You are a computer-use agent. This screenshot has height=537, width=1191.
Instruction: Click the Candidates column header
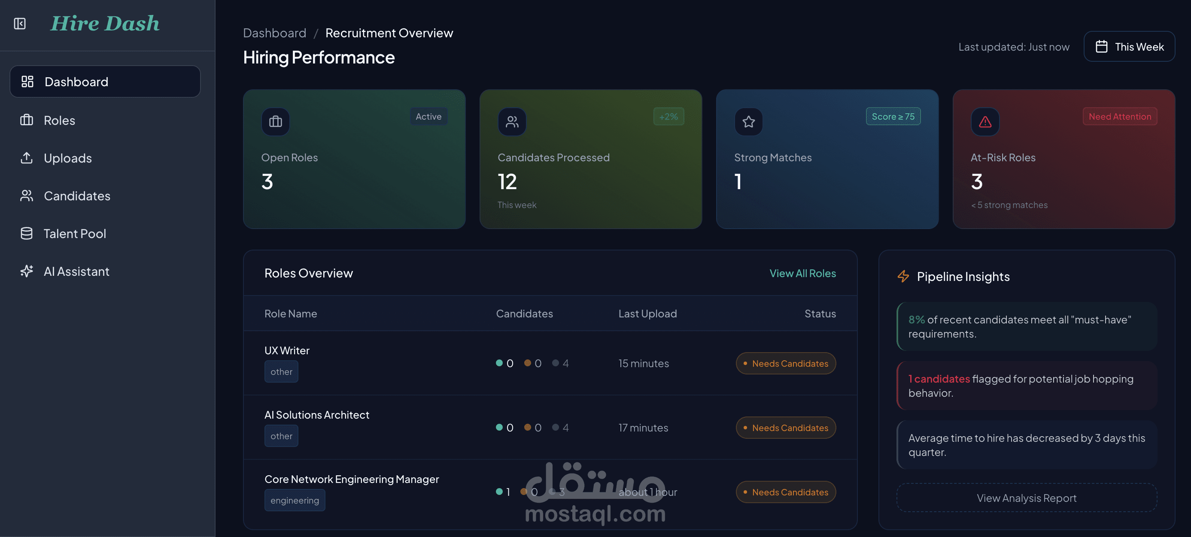[x=524, y=313]
